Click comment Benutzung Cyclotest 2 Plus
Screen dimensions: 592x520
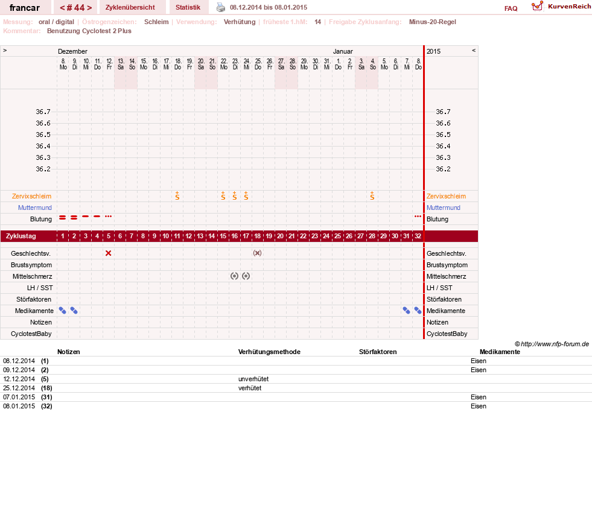click(x=89, y=31)
